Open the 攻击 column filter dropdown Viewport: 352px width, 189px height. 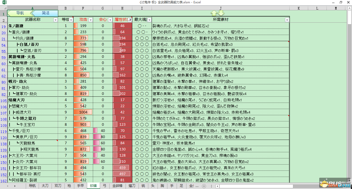click(x=90, y=20)
